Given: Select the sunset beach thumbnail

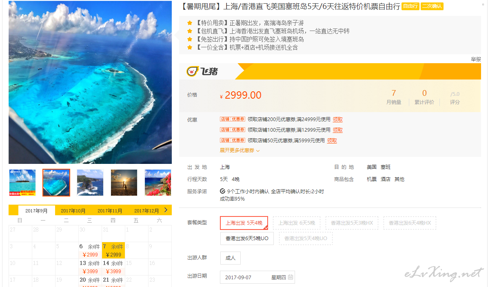Looking at the screenshot, I should pyautogui.click(x=124, y=183).
